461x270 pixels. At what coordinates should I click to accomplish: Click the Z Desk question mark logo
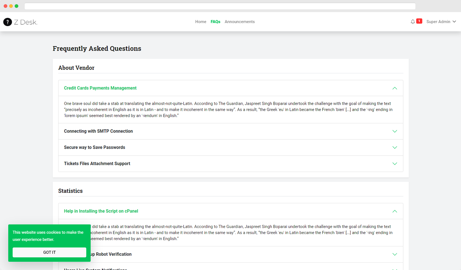click(x=7, y=22)
